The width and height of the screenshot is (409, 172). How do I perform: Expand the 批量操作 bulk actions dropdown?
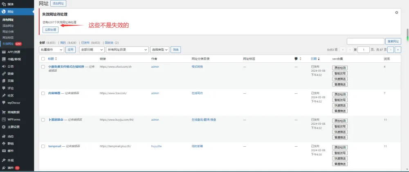(52, 49)
